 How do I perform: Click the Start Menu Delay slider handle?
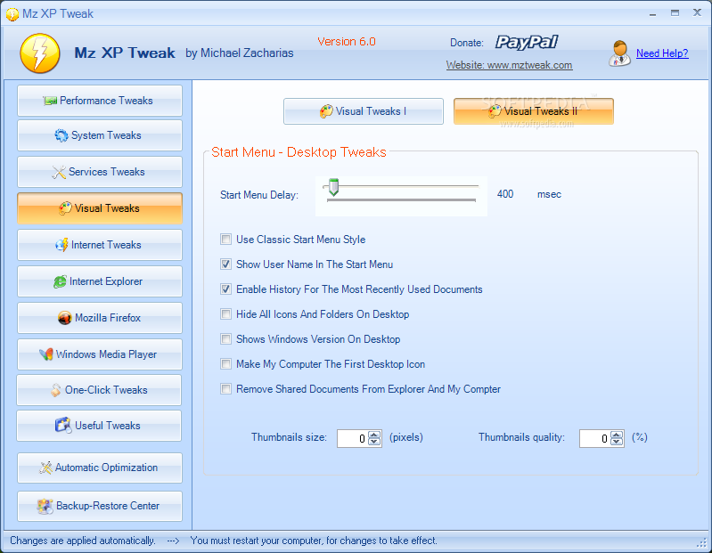tap(334, 187)
